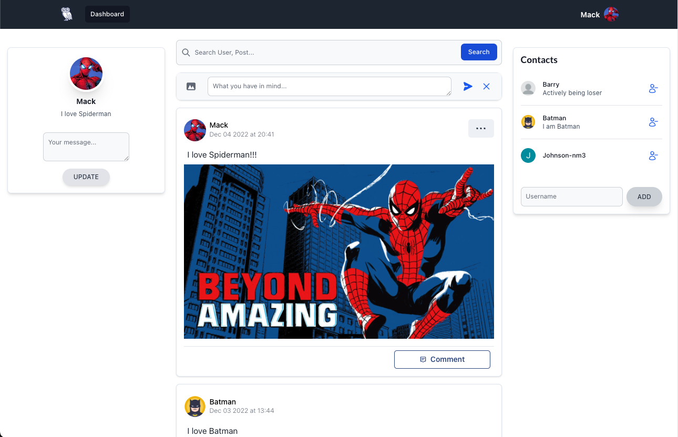Click the owl logo in navbar

(x=67, y=14)
